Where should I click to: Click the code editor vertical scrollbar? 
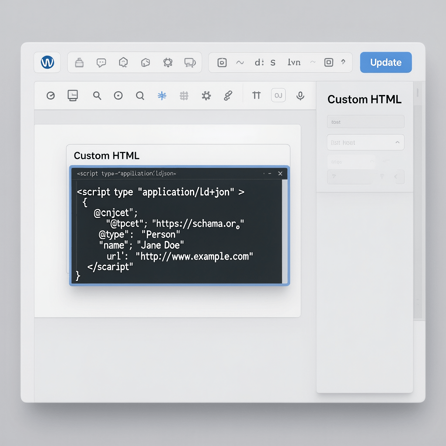pos(284,231)
